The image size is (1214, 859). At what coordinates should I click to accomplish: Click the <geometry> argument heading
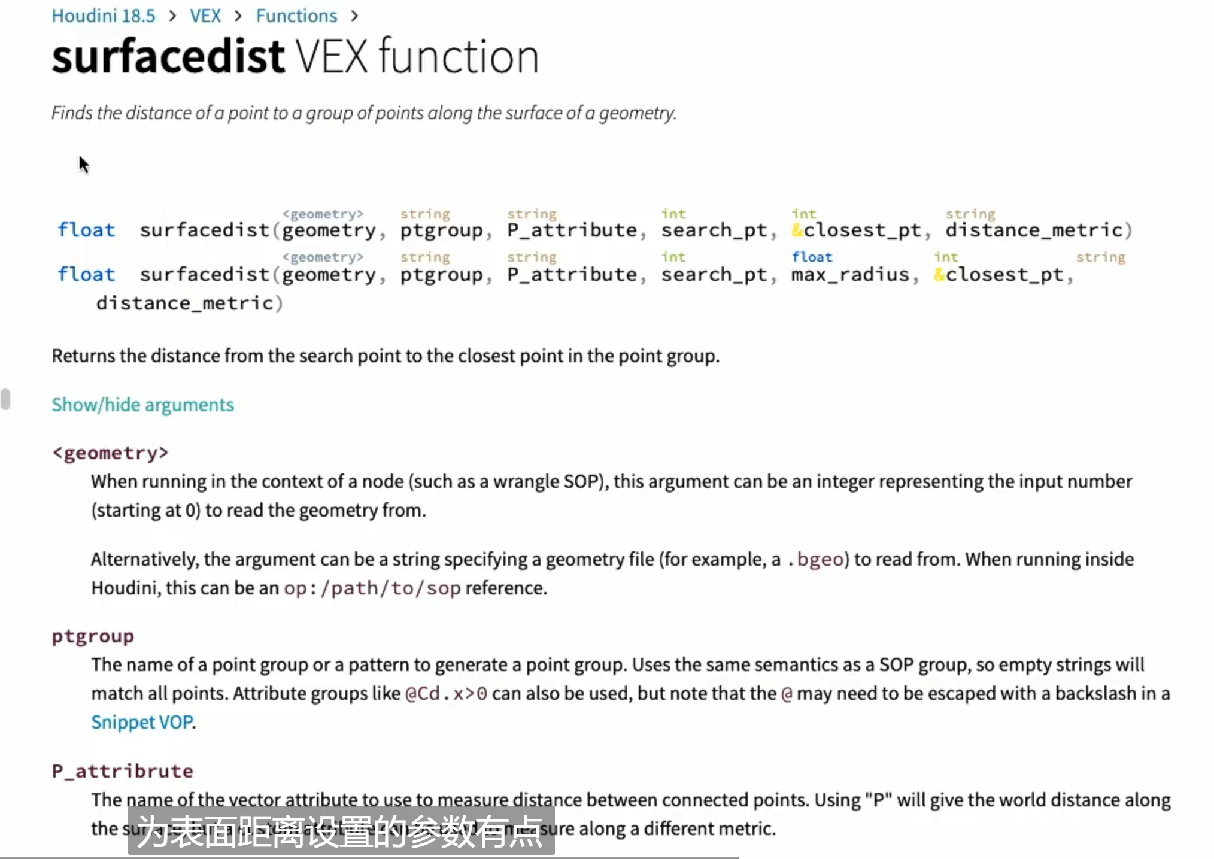pyautogui.click(x=110, y=453)
